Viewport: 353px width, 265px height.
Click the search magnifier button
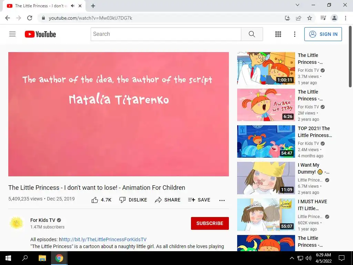click(252, 34)
